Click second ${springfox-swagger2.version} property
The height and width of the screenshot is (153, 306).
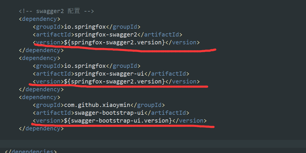[114, 81]
